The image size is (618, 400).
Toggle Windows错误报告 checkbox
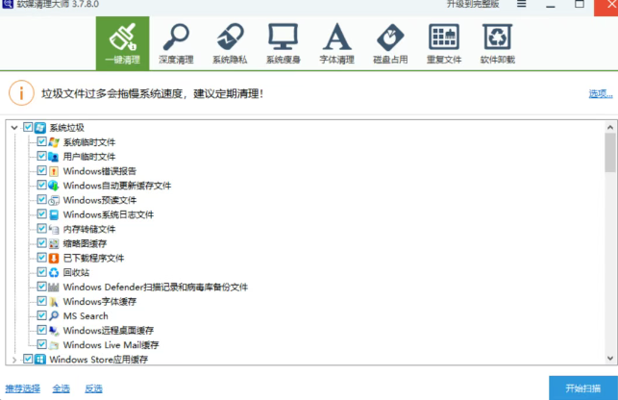41,170
